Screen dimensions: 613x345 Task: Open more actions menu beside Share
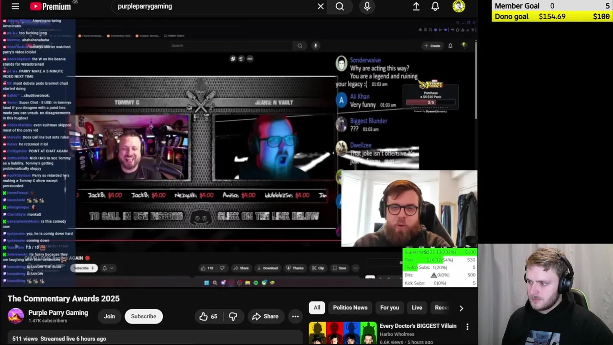pyautogui.click(x=295, y=316)
